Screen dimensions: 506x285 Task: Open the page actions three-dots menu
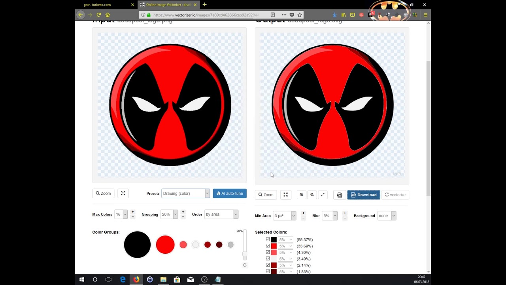[284, 15]
